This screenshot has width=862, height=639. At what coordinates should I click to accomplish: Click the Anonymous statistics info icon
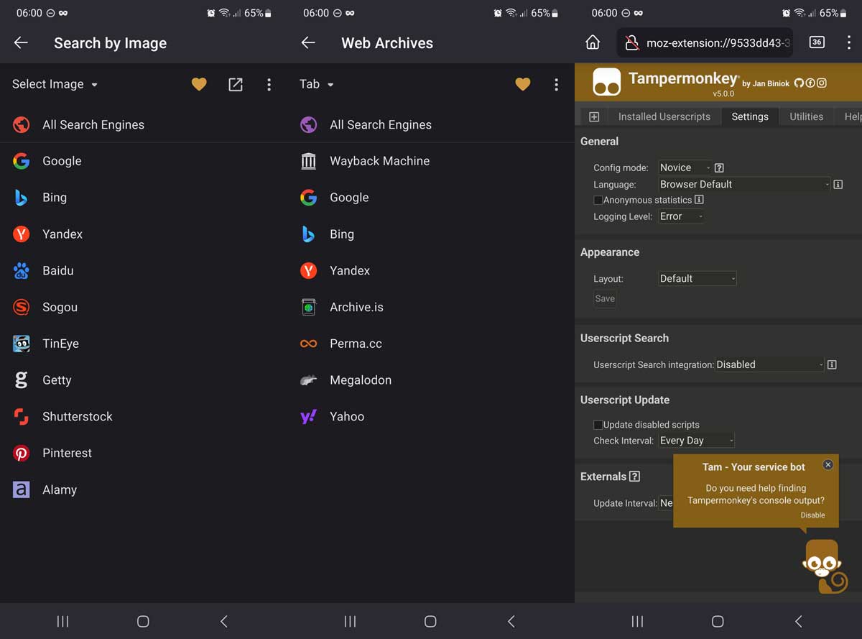pyautogui.click(x=699, y=200)
